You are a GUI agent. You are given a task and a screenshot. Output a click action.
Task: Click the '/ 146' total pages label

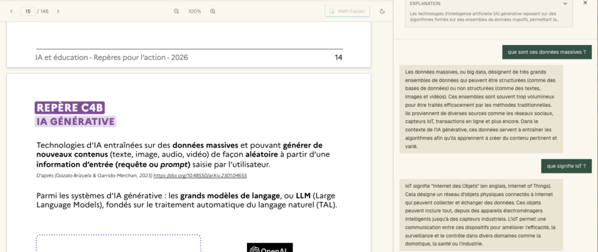pyautogui.click(x=43, y=12)
